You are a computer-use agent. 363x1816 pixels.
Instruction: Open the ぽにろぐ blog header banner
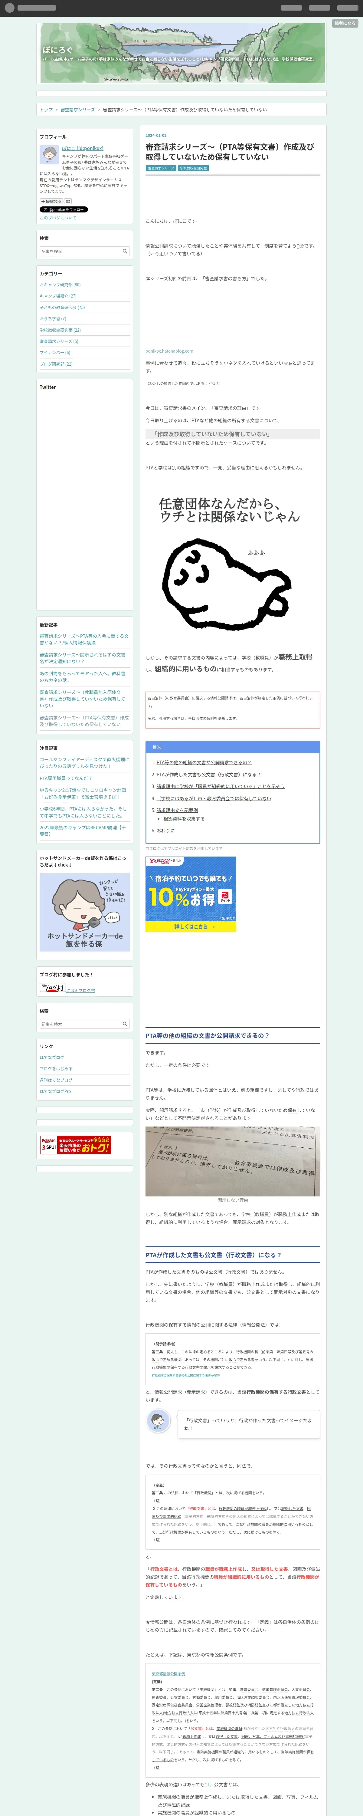point(181,53)
